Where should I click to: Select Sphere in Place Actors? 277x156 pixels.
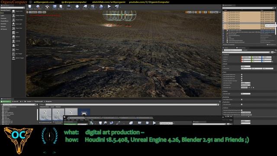pyautogui.click(x=18, y=37)
